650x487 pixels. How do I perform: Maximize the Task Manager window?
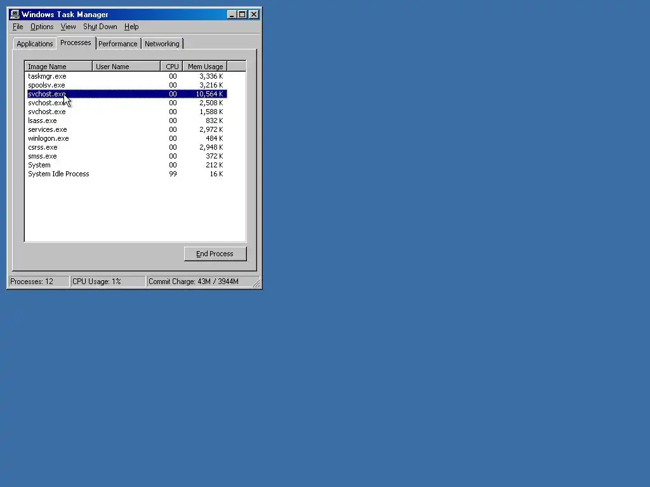pos(242,15)
